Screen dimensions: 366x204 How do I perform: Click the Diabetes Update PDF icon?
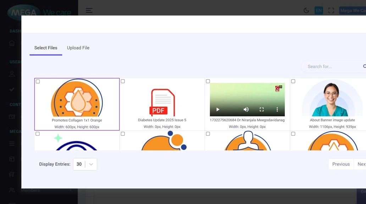click(162, 102)
